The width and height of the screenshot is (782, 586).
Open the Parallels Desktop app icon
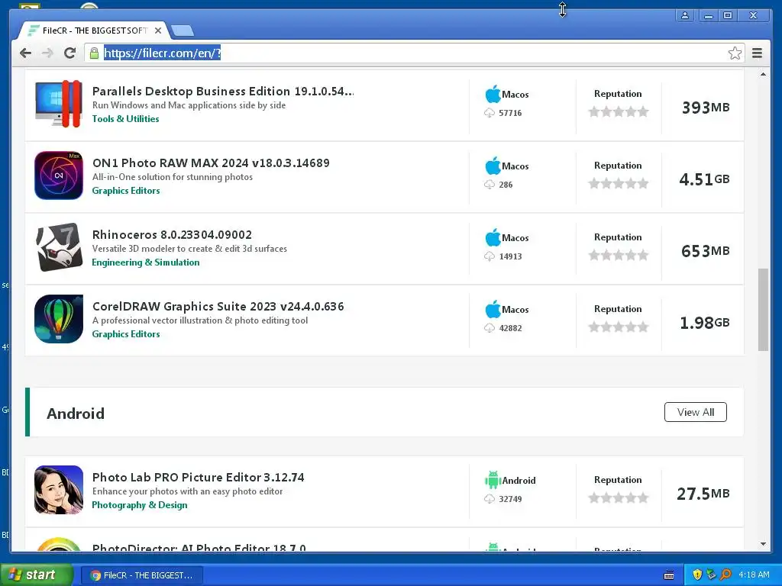tap(59, 104)
